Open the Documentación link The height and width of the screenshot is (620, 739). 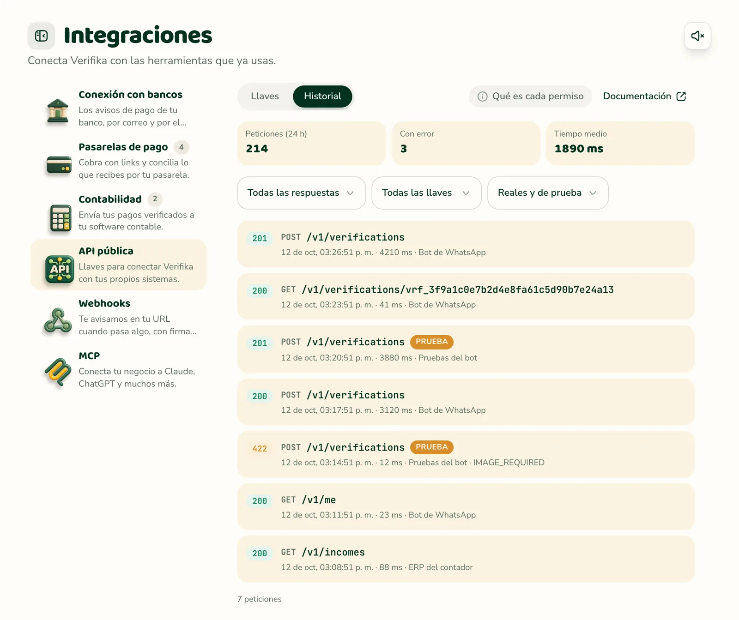click(644, 96)
